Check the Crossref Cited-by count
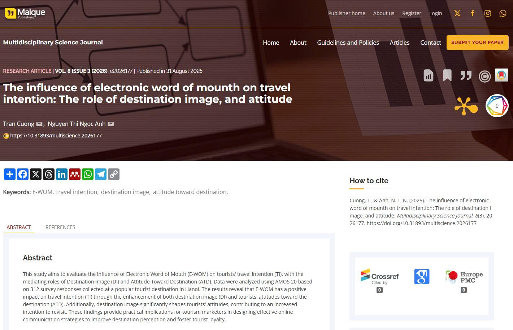513x330 pixels. click(379, 290)
